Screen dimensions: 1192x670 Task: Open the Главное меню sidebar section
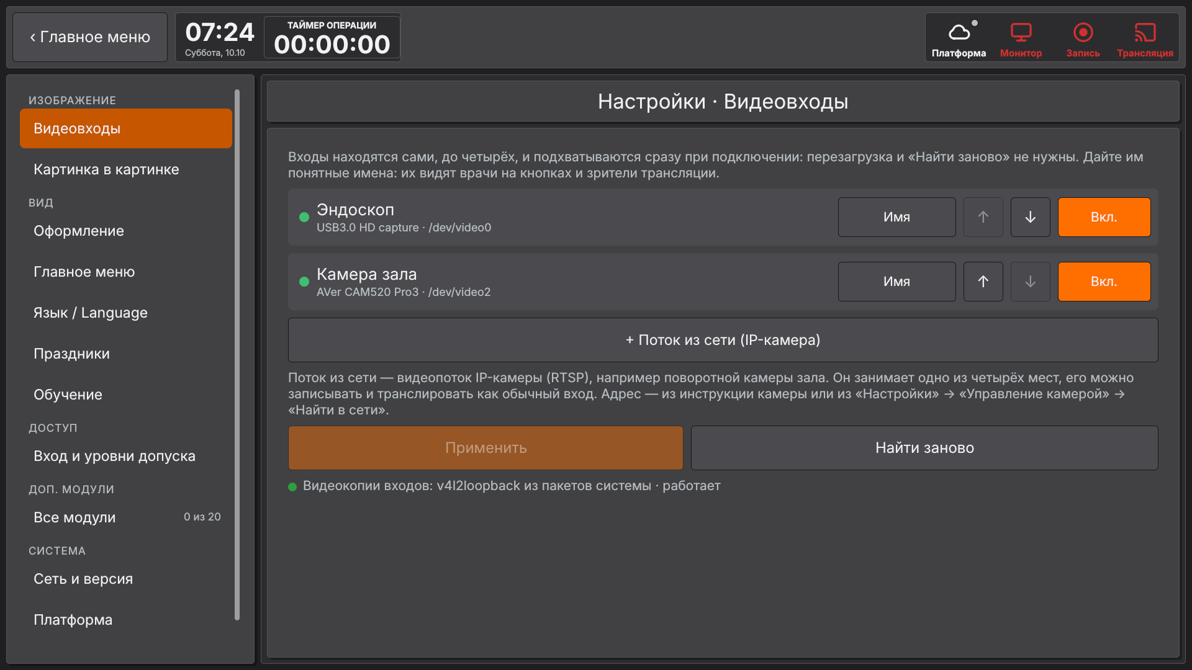click(126, 272)
